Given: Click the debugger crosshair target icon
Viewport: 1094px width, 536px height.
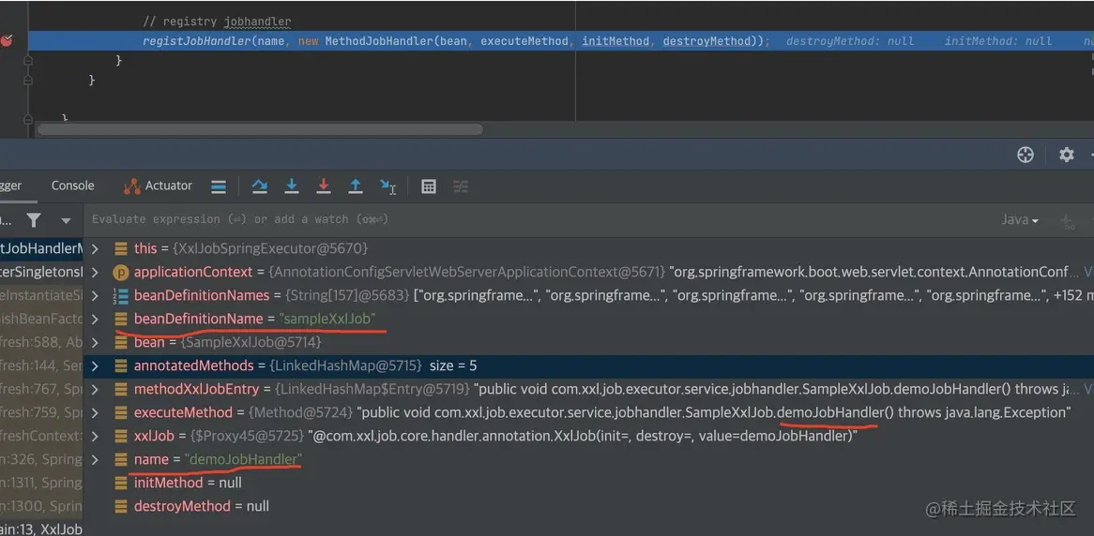Looking at the screenshot, I should pos(1025,155).
